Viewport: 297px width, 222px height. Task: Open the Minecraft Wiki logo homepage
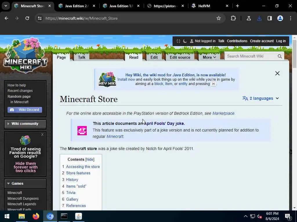(x=26, y=56)
